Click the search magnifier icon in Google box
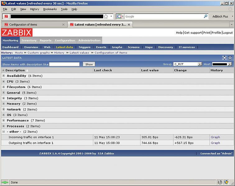The width and height of the screenshot is (235, 186). [205, 16]
